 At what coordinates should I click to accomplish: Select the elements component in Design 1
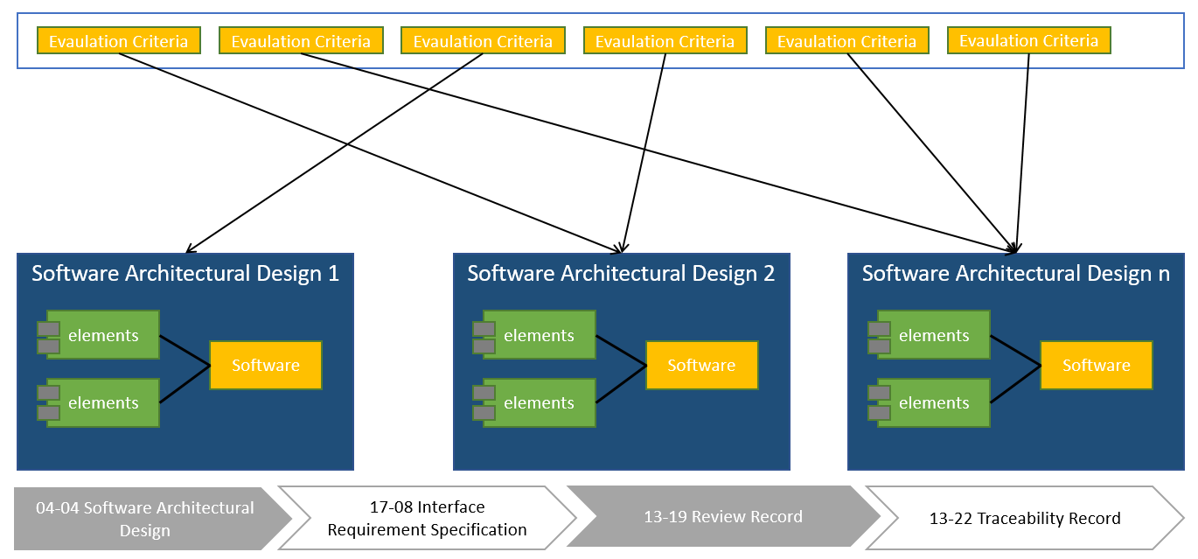point(105,335)
